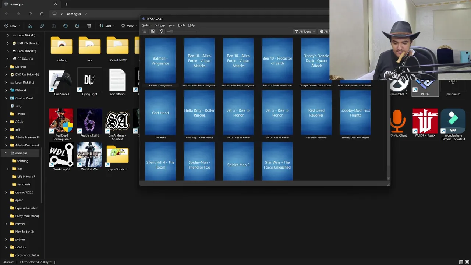This screenshot has width=471, height=265.
Task: Select re4 cheats folder in navigation pane
Action: 24,184
